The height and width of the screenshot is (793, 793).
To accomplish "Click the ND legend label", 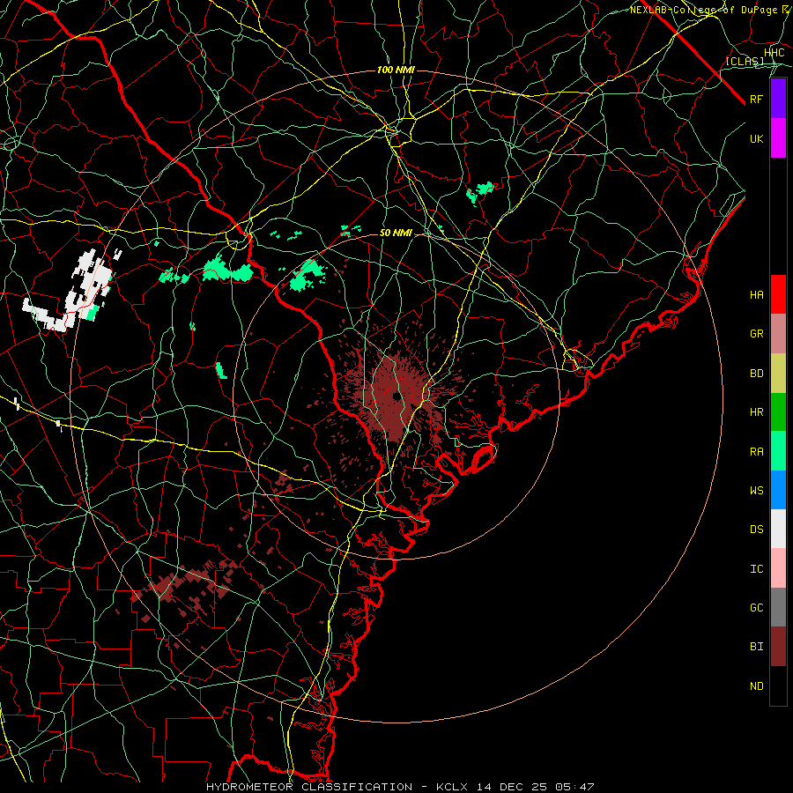I will (756, 686).
